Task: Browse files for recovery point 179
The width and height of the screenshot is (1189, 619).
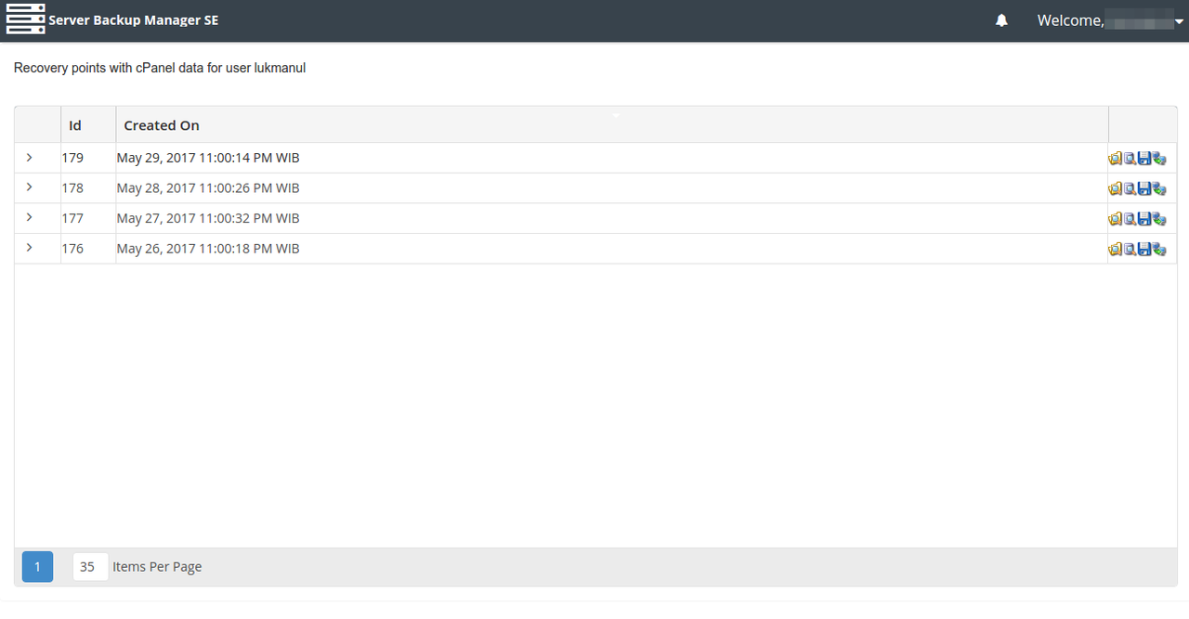Action: [x=1115, y=159]
